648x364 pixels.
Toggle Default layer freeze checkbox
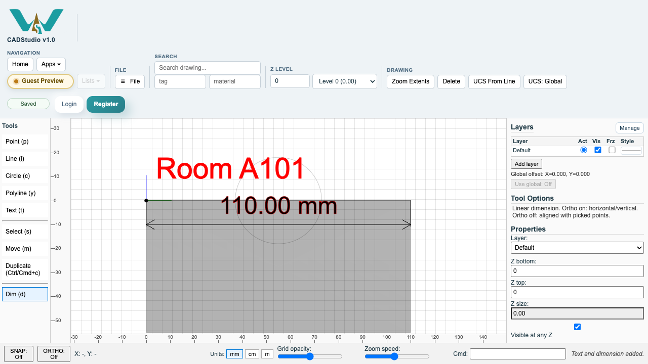click(612, 150)
